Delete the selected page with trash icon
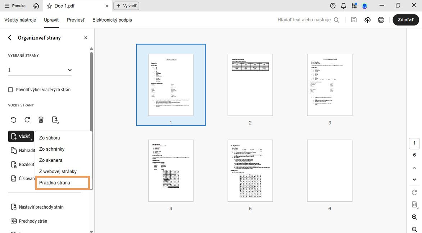 coord(41,120)
